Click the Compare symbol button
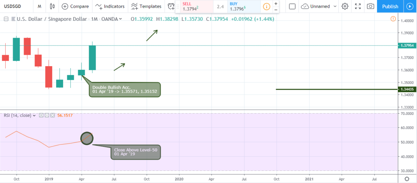 [75, 6]
